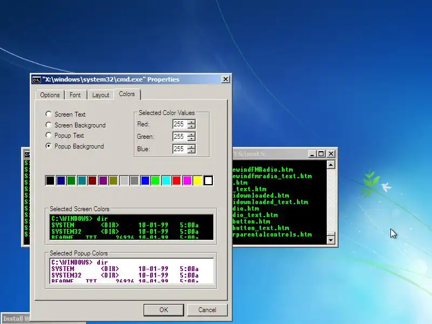Screen dimensions: 432x324
Task: Click the Selected Screen Colors preview
Action: tap(131, 227)
